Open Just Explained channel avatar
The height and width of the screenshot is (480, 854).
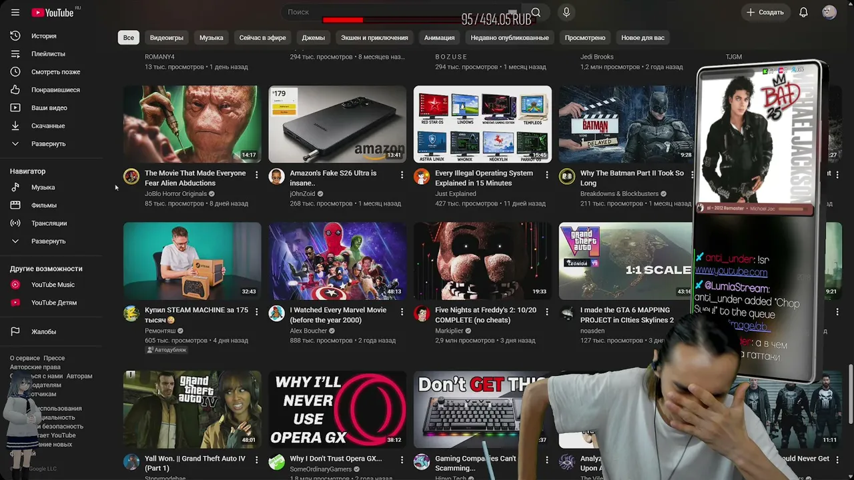(x=422, y=176)
